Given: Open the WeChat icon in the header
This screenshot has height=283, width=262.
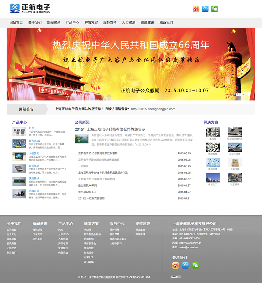Looking at the screenshot, I should click(x=215, y=9).
